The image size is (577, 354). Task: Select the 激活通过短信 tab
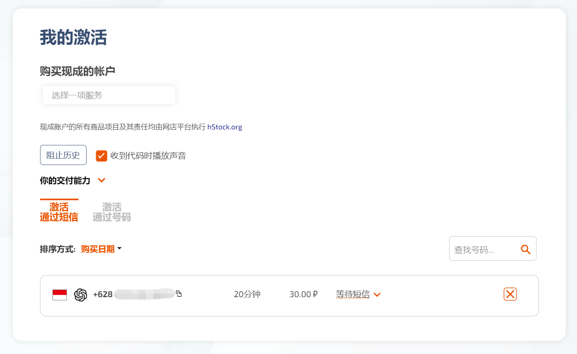[59, 212]
